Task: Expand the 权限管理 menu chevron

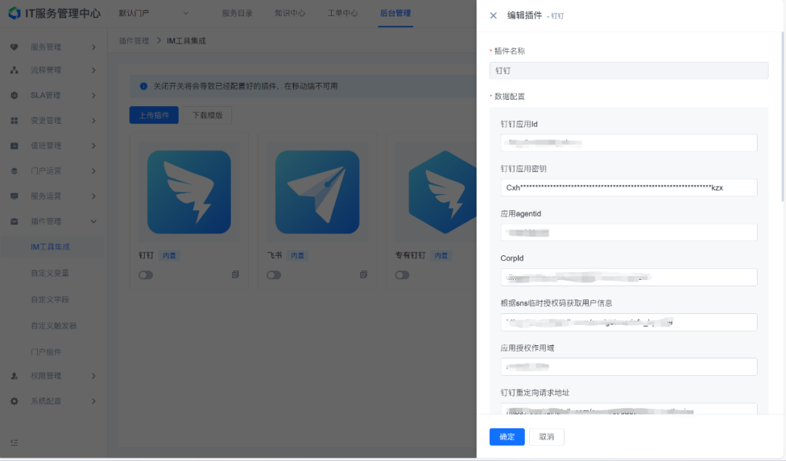Action: pyautogui.click(x=94, y=376)
